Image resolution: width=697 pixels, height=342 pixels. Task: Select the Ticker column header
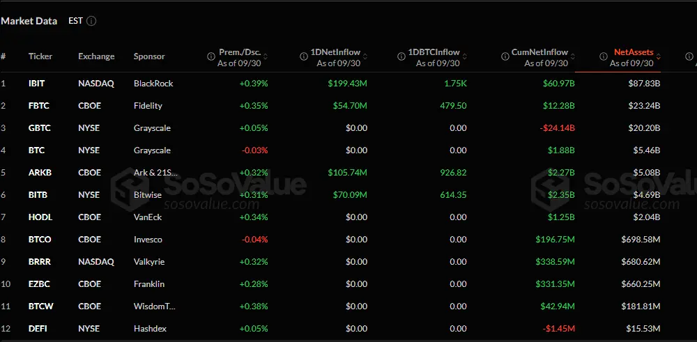[40, 56]
